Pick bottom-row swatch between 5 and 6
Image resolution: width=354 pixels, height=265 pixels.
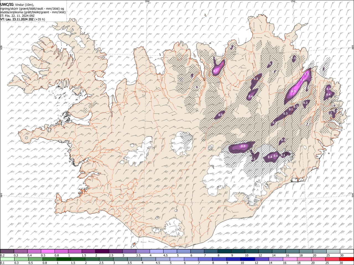point(177,259)
